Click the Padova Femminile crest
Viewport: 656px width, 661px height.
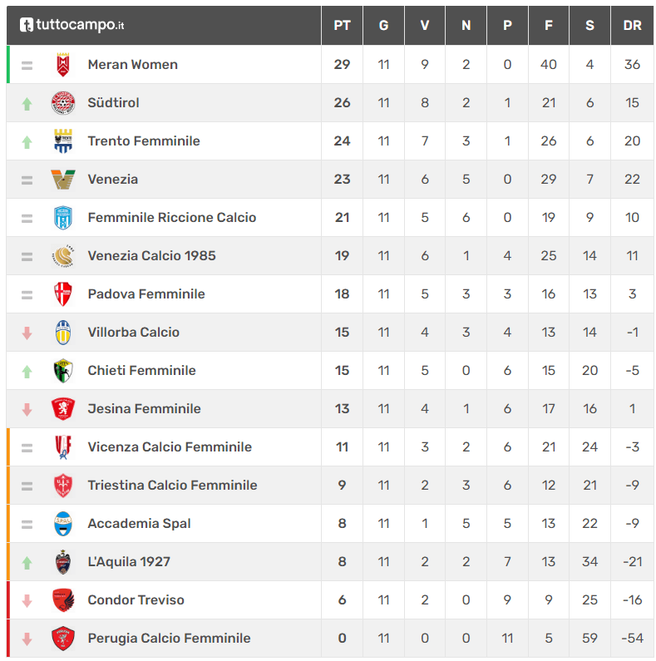point(63,294)
